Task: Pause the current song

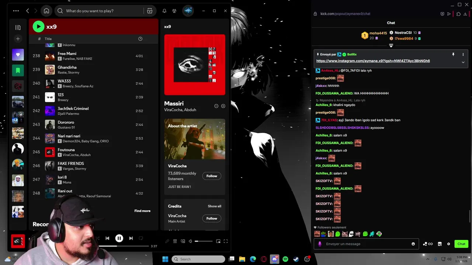Action: (119, 238)
